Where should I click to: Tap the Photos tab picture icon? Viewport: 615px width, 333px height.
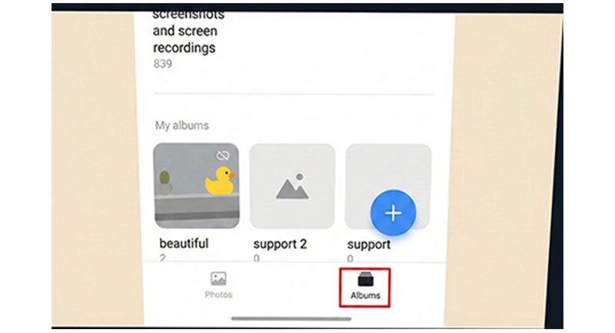click(x=218, y=279)
